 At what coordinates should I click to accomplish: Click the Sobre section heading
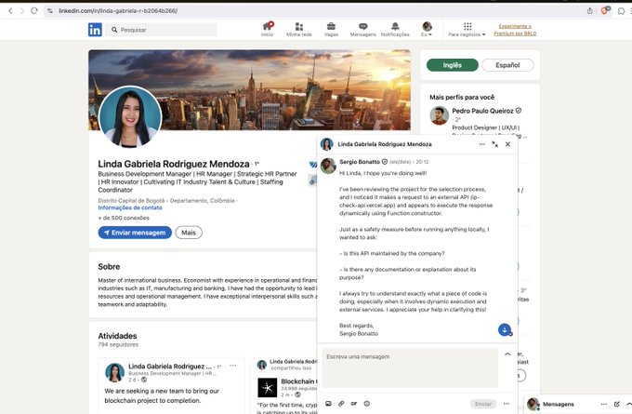pyautogui.click(x=109, y=266)
